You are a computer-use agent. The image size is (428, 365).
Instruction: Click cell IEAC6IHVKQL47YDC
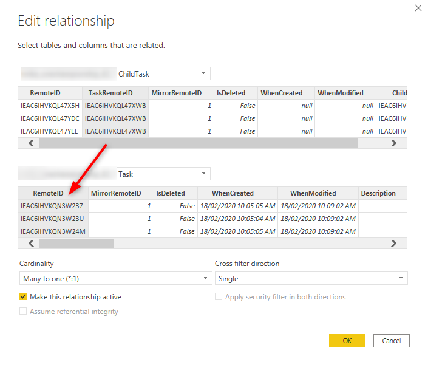point(50,118)
